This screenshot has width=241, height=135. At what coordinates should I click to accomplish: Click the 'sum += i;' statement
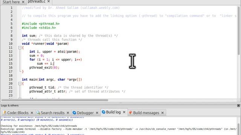[x=45, y=63]
